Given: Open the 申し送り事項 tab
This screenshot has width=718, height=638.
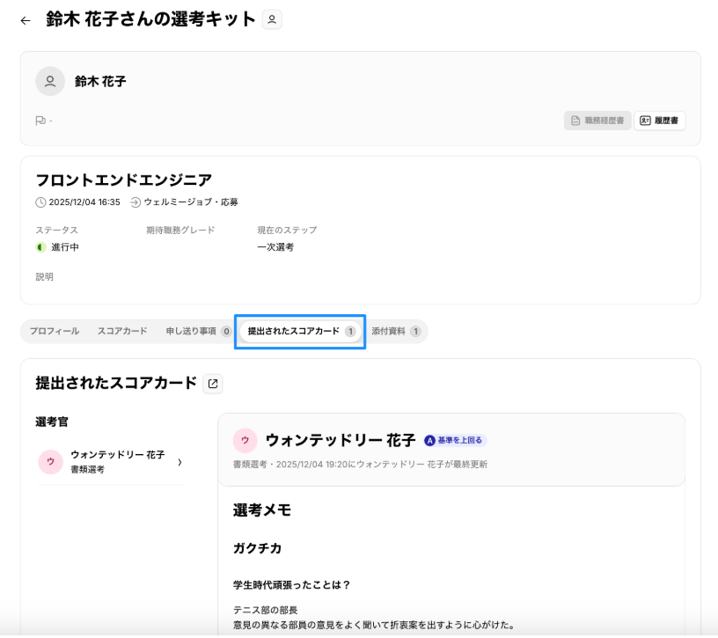Looking at the screenshot, I should [x=198, y=332].
